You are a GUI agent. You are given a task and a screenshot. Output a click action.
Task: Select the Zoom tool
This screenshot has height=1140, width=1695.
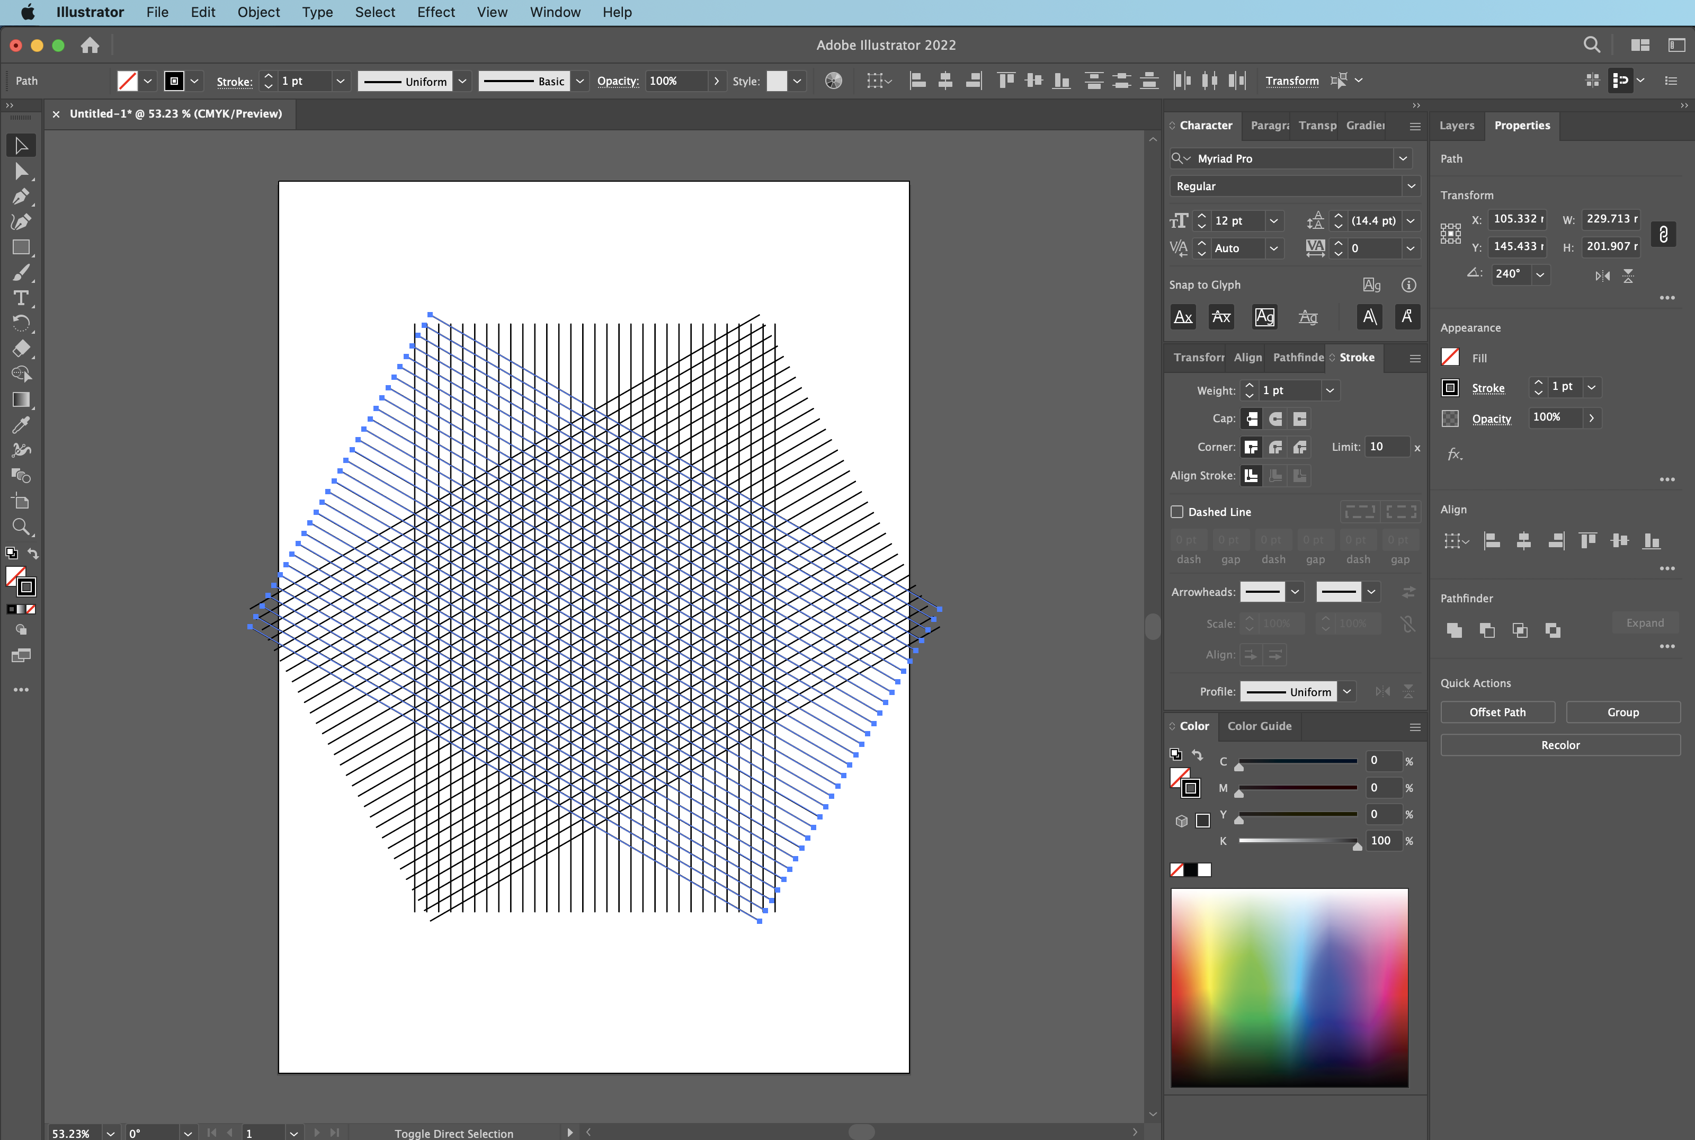tap(21, 527)
